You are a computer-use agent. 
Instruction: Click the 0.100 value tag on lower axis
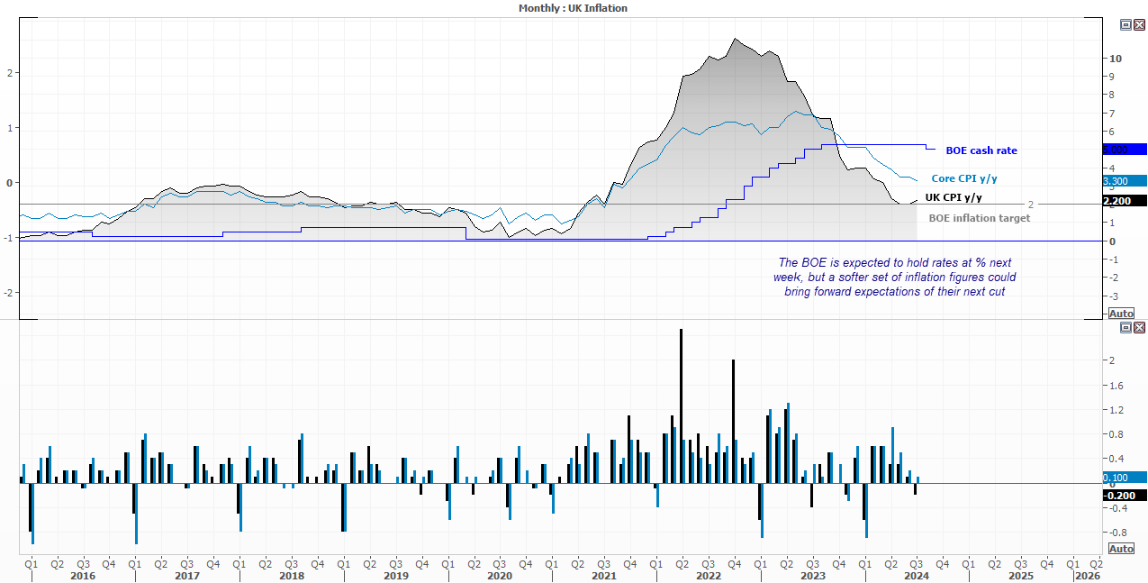[1125, 478]
